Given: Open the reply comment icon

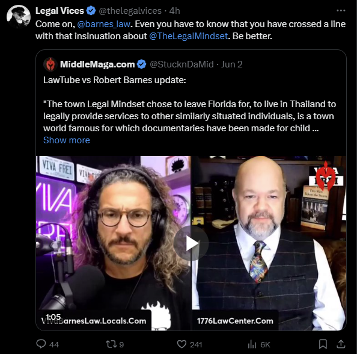Looking at the screenshot, I should tap(41, 344).
